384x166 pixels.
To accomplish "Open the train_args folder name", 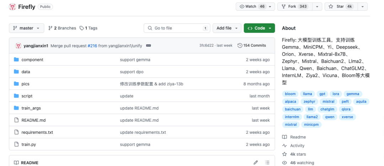I will click(31, 108).
